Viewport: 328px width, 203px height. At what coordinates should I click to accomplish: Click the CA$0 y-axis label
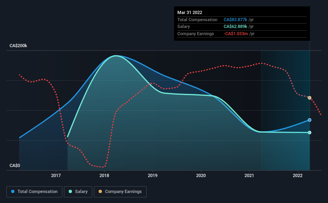pos(15,165)
